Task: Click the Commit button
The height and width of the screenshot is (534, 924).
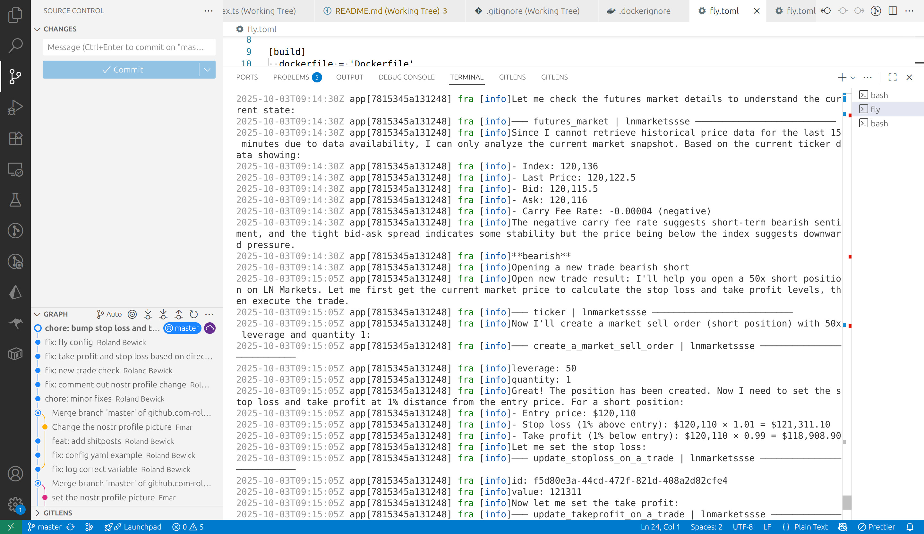Action: point(122,70)
